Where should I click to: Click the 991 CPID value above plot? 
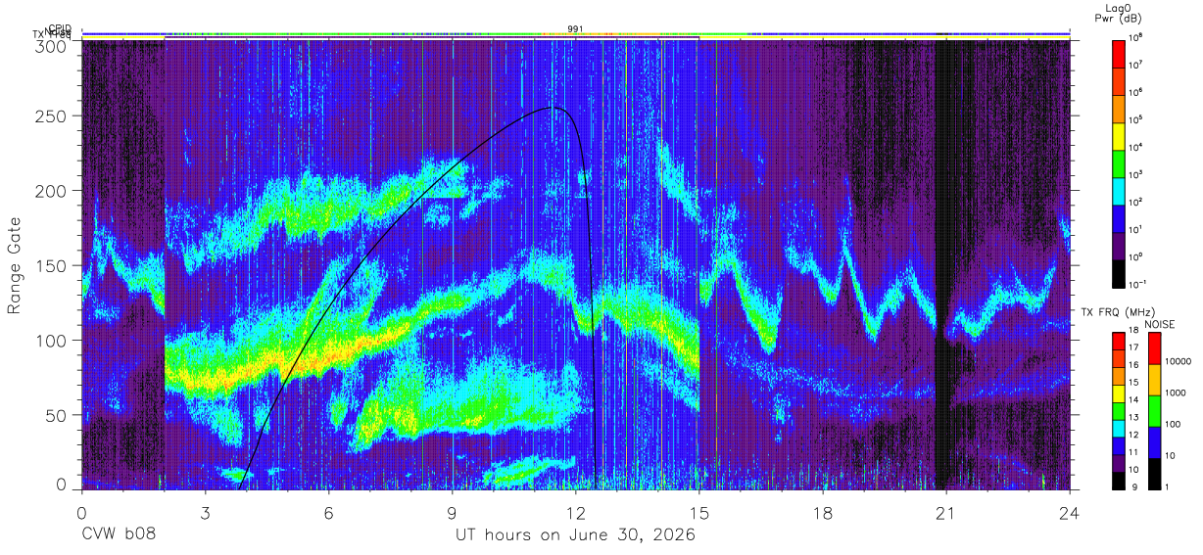[576, 29]
